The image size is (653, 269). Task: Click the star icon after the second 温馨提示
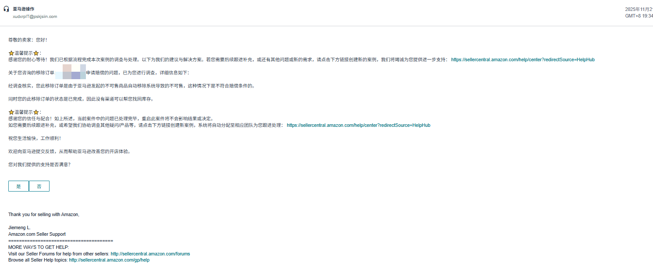pos(36,112)
